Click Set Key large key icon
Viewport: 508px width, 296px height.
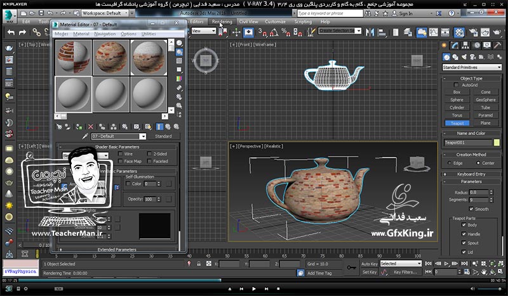point(351,268)
